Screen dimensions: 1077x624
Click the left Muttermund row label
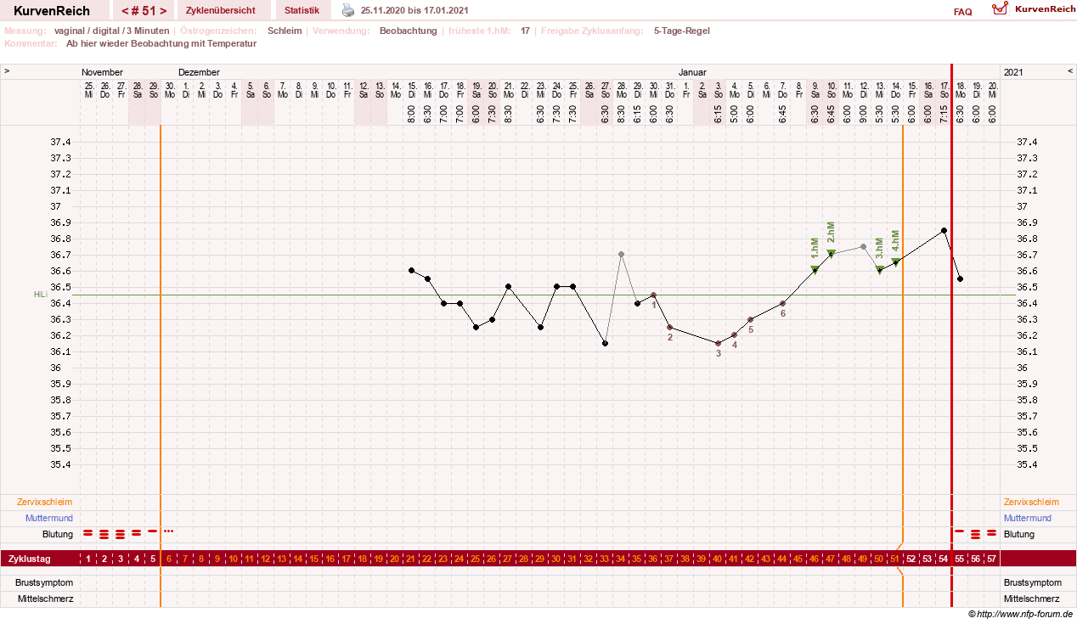[49, 518]
